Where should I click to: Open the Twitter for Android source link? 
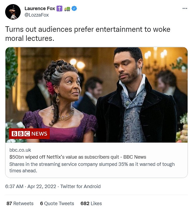click(80, 186)
